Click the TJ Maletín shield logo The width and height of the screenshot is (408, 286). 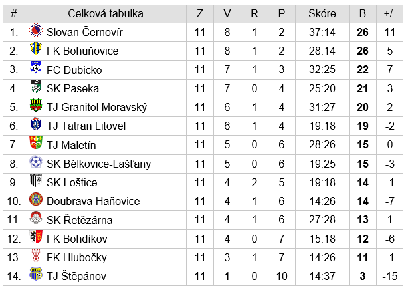pos(36,142)
